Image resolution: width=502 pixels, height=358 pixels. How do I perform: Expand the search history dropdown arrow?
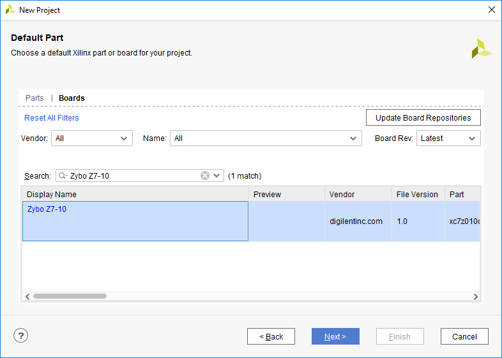217,175
